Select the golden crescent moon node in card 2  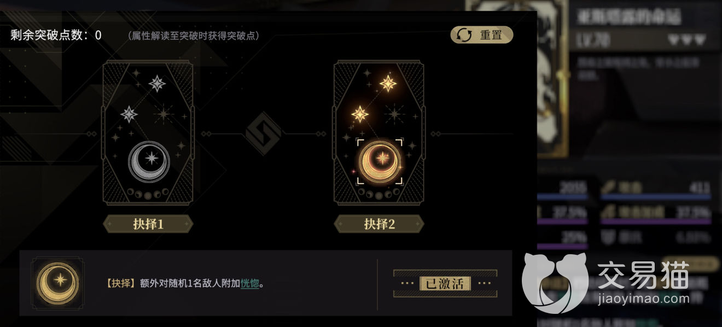click(x=380, y=161)
